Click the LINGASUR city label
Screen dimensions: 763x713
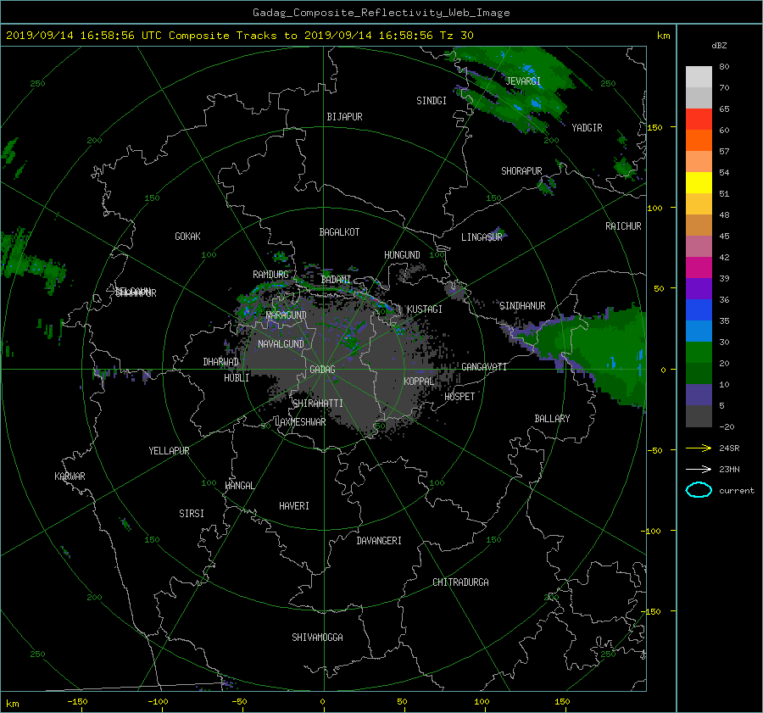point(482,237)
